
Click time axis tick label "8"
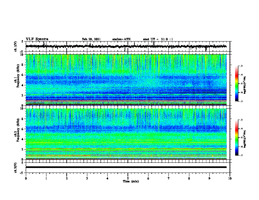[x=189, y=178]
